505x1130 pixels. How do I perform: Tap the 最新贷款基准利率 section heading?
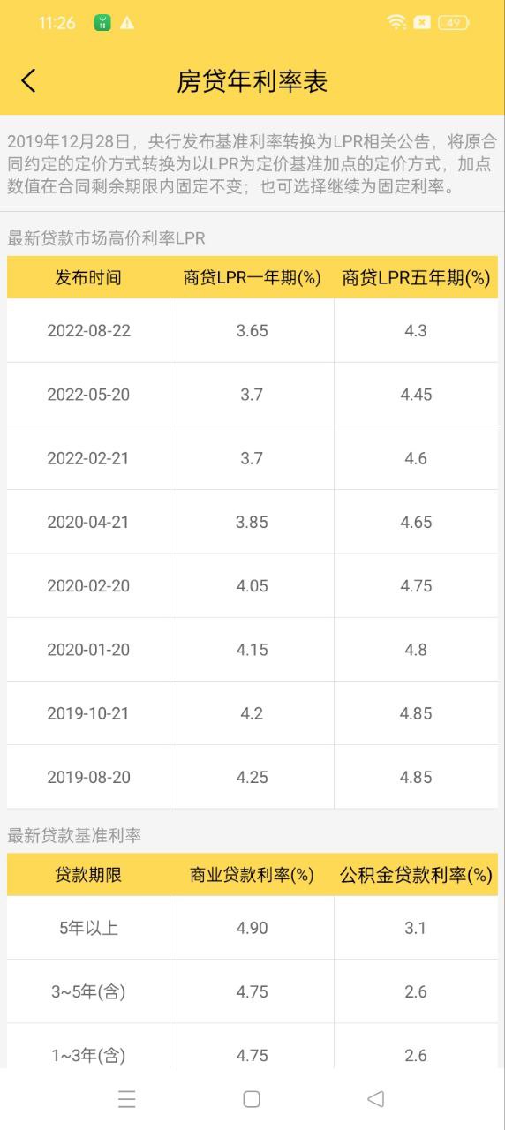[x=74, y=835]
